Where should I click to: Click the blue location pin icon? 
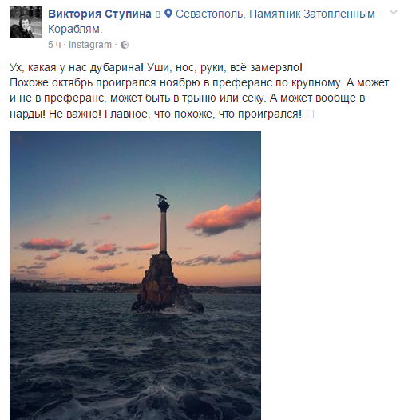tap(168, 14)
